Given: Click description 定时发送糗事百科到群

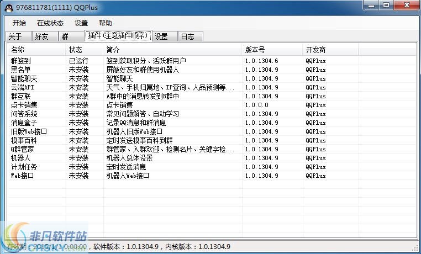Looking at the screenshot, I should (139, 141).
